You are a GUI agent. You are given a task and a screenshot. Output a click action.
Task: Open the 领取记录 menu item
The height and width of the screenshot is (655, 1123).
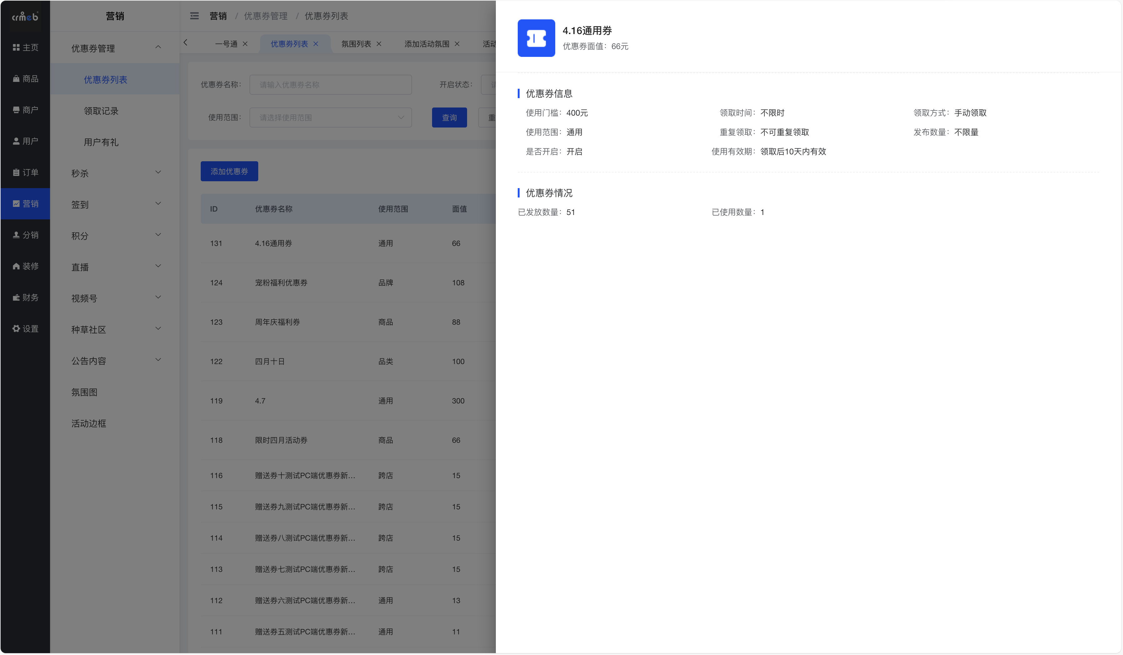(x=101, y=111)
